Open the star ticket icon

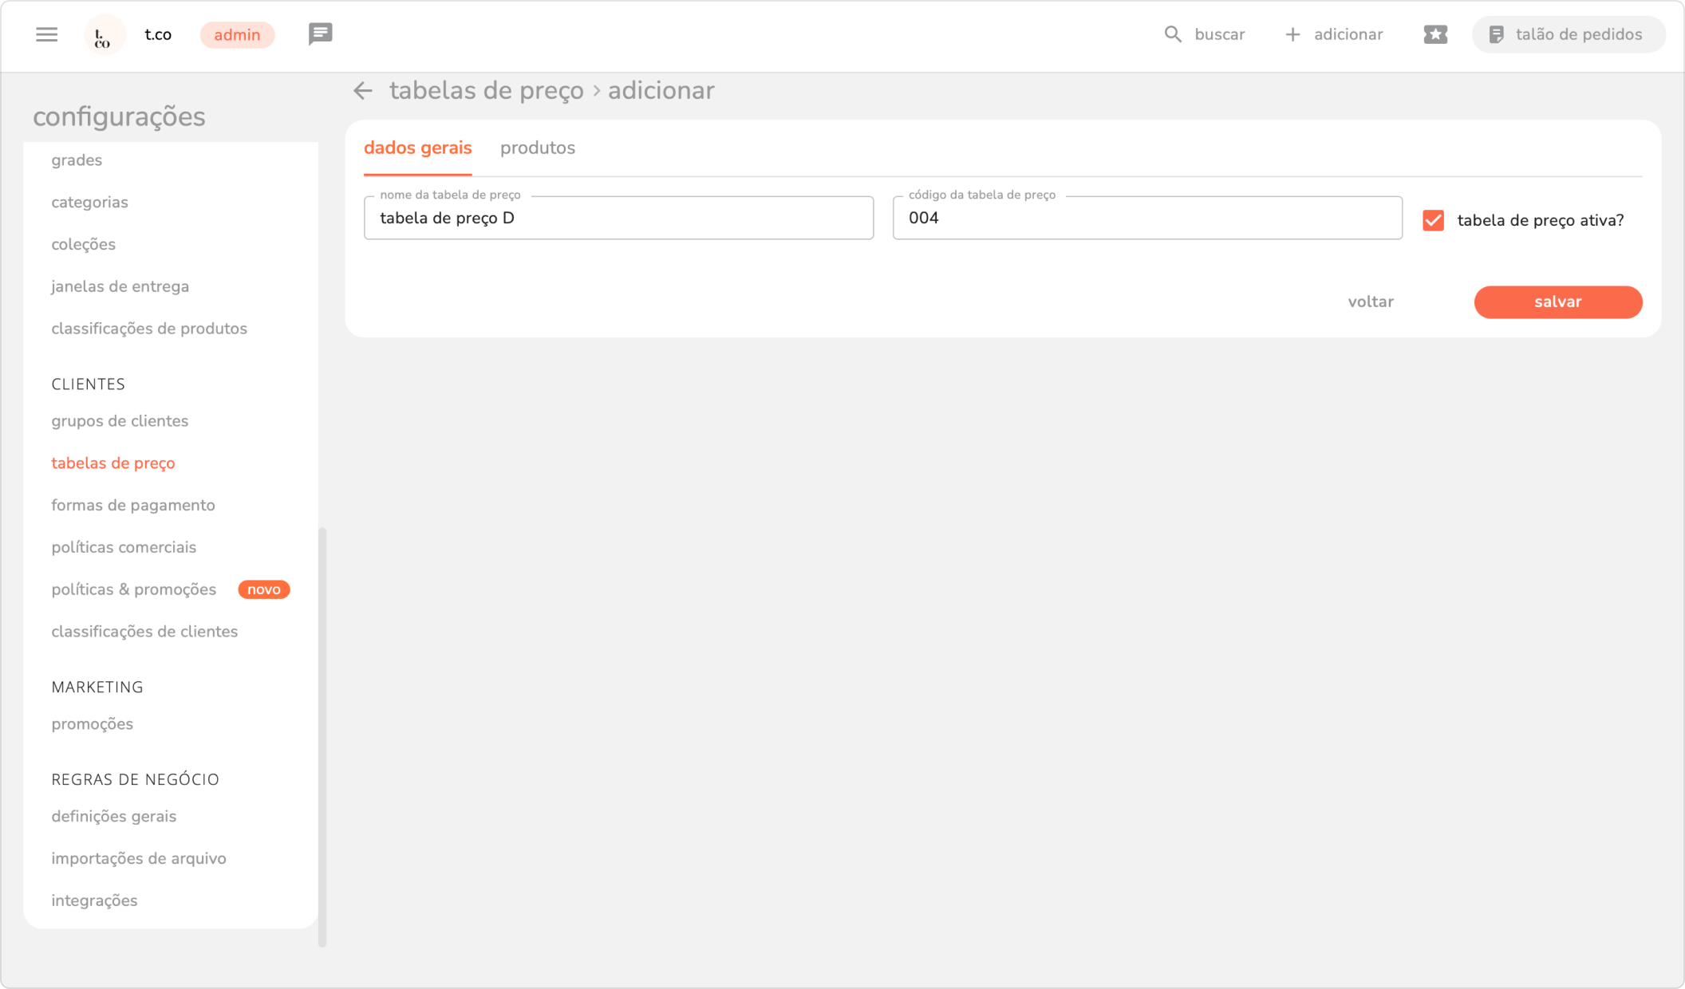coord(1434,34)
